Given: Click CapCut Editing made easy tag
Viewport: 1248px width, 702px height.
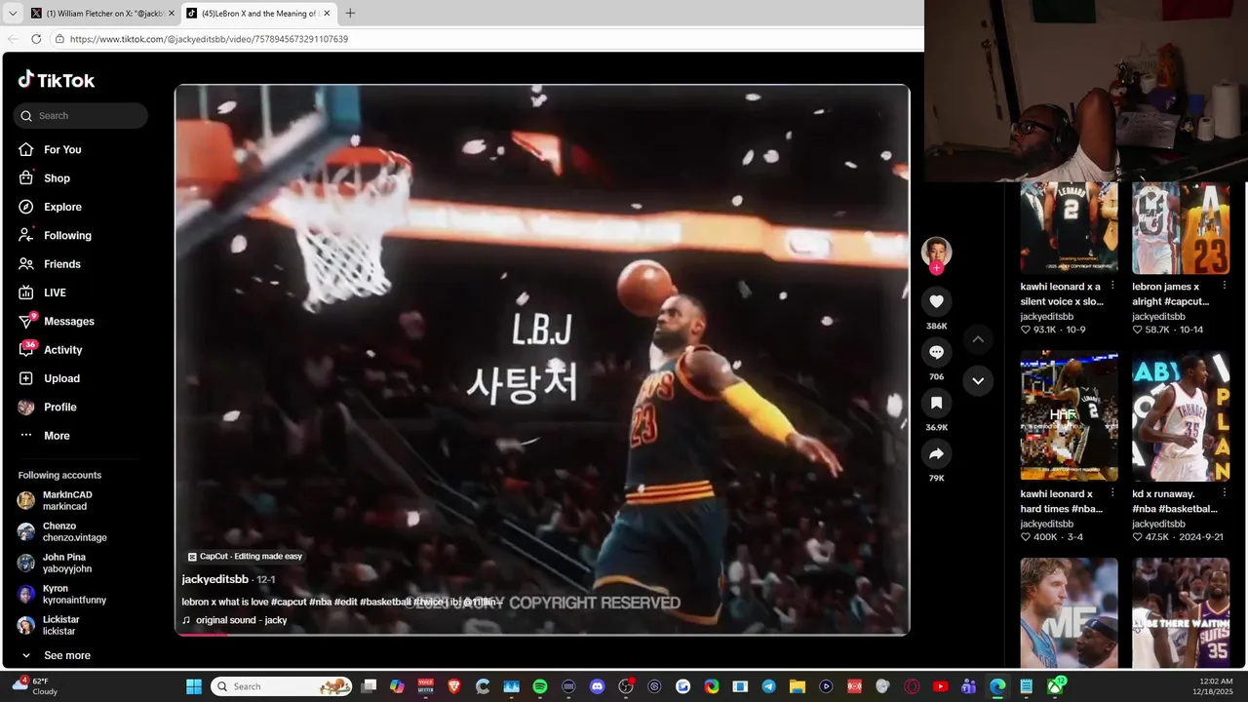Looking at the screenshot, I should 245,557.
